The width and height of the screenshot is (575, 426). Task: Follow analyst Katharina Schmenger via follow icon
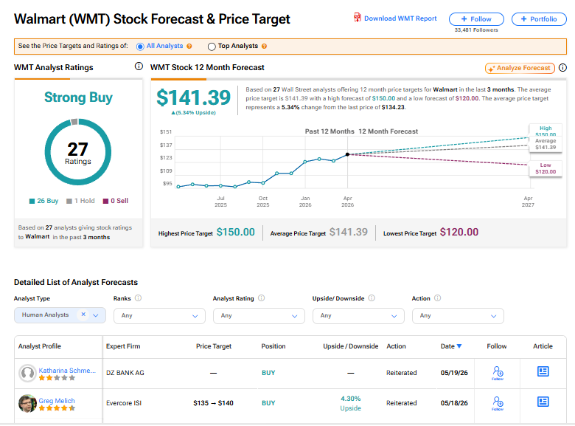click(x=498, y=373)
